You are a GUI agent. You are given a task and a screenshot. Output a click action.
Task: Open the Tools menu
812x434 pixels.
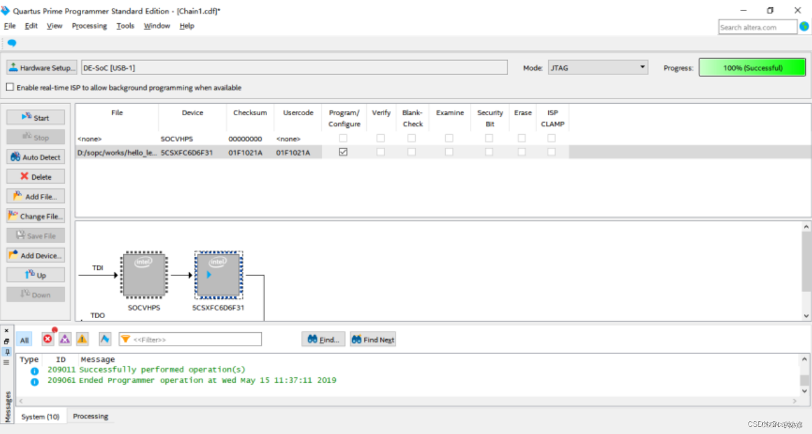click(x=125, y=26)
